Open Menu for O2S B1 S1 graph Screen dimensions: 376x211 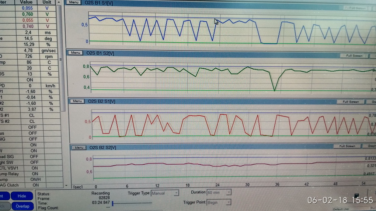74,3
